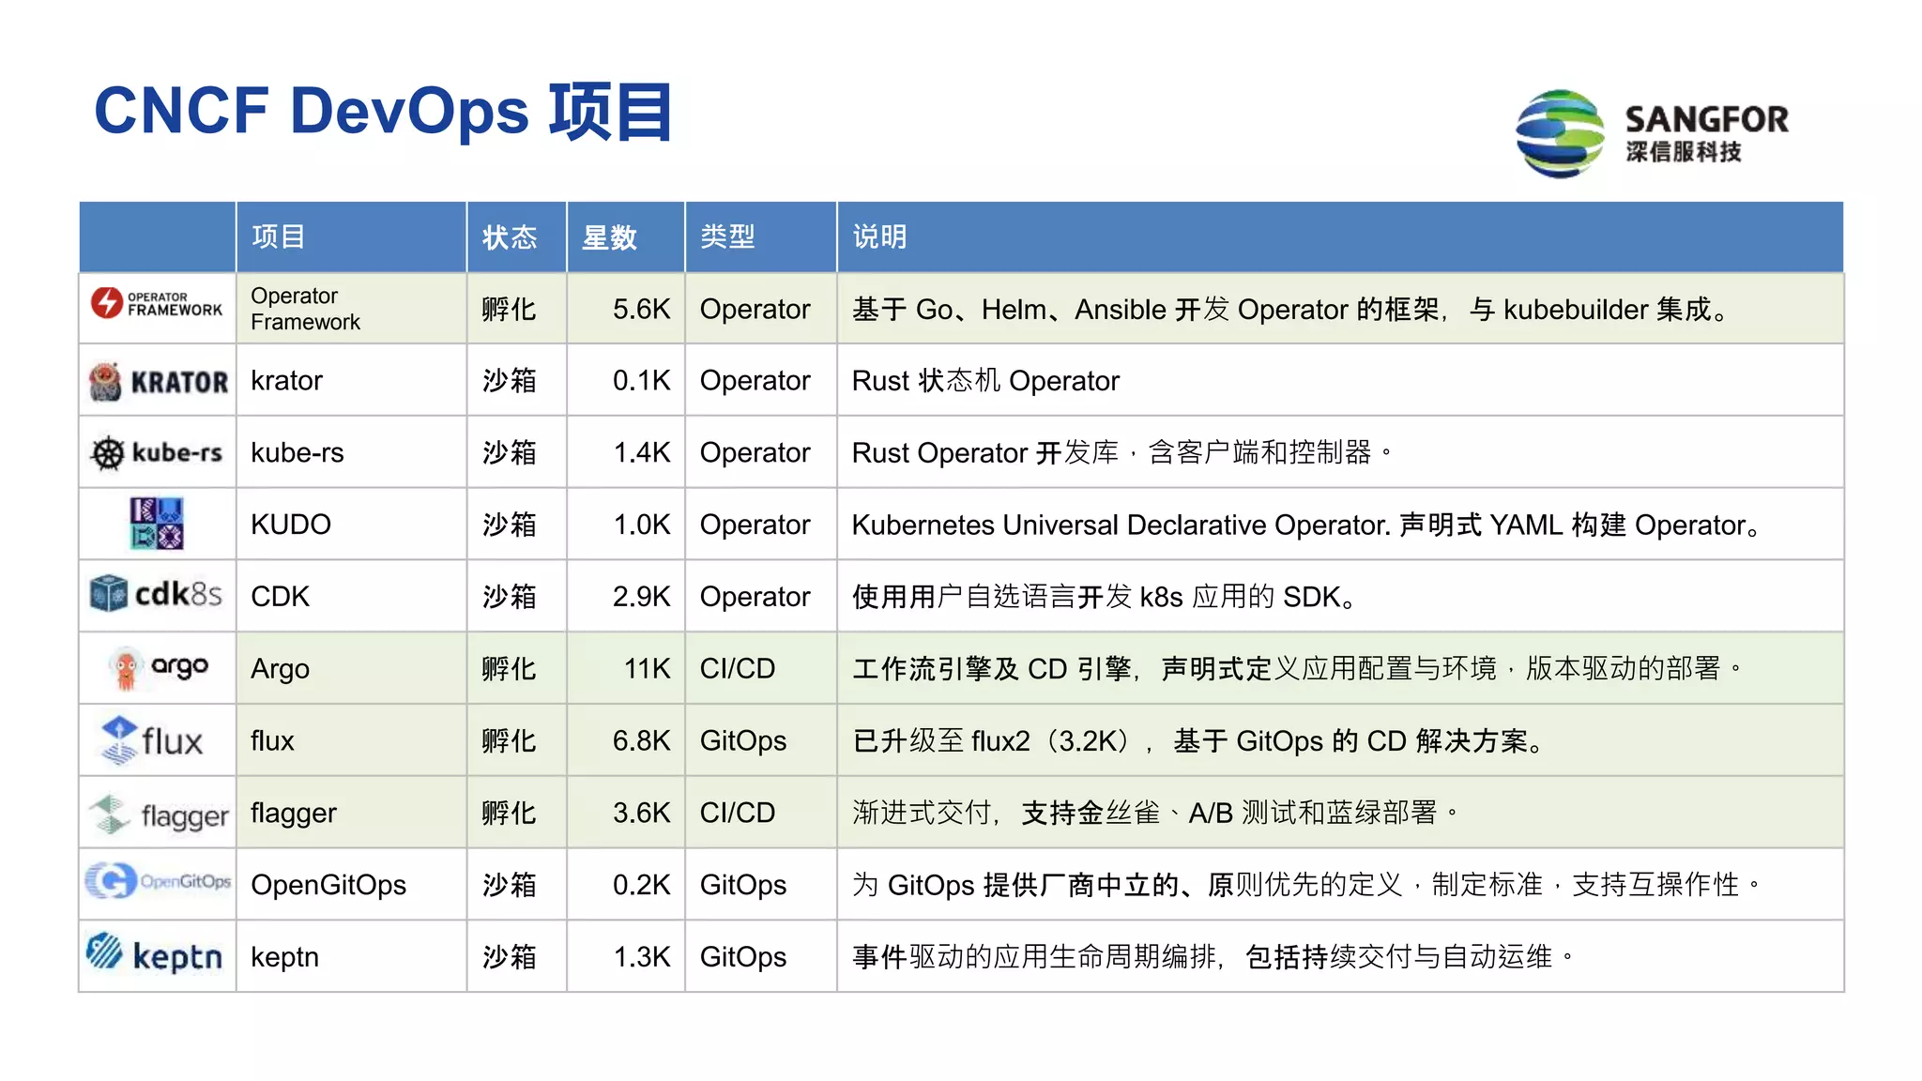Click the 5.6K star count
The image size is (1922, 1081).
coord(641,309)
